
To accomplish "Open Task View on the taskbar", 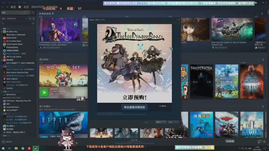I will point(9,148).
